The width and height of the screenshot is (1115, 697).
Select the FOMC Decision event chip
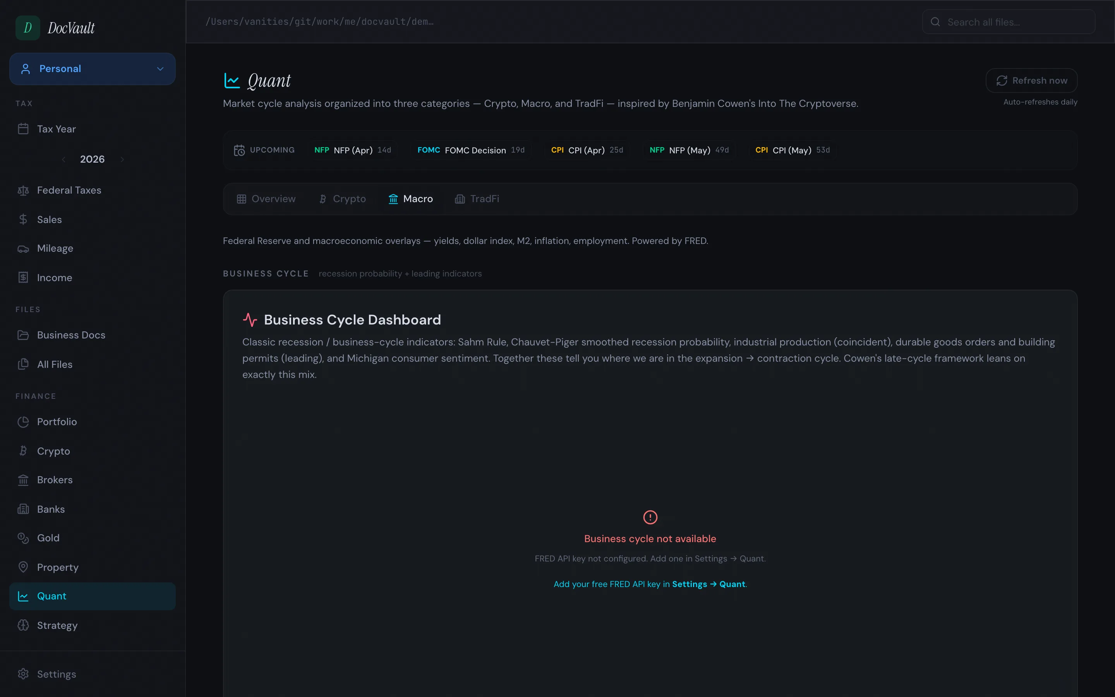pyautogui.click(x=471, y=150)
